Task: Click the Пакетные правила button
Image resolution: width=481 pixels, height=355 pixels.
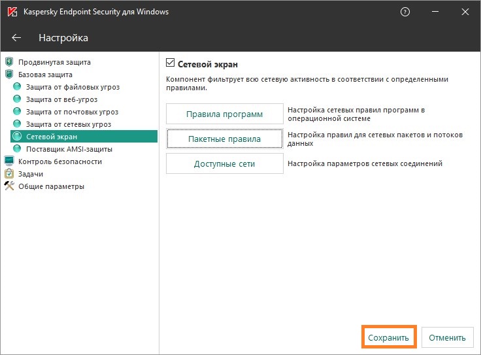Action: pyautogui.click(x=224, y=139)
